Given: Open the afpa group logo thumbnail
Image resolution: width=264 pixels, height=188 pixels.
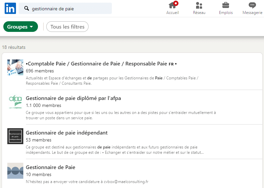Looking at the screenshot, I should 15,102.
